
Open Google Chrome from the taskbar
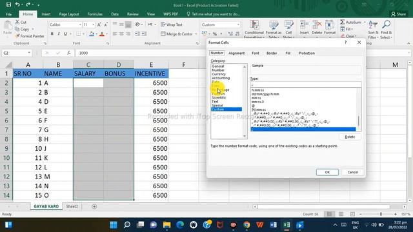[247, 225]
